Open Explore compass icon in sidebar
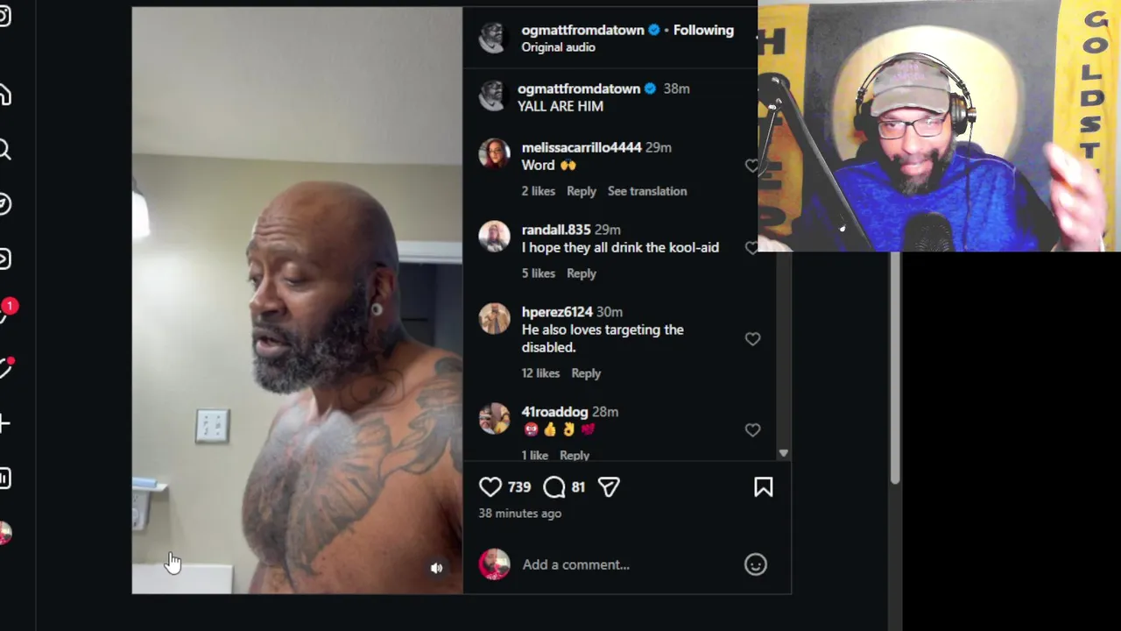The width and height of the screenshot is (1121, 631). [x=4, y=204]
